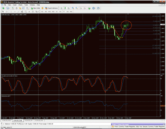Select the Trendline drawing tool

18,12
